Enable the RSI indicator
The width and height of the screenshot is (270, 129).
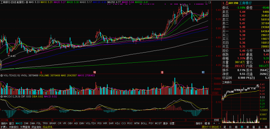pos(99,123)
